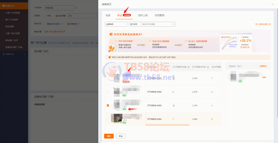The image size is (278, 143).
Task: Check the fourth product row checkbox
Action: point(108,119)
